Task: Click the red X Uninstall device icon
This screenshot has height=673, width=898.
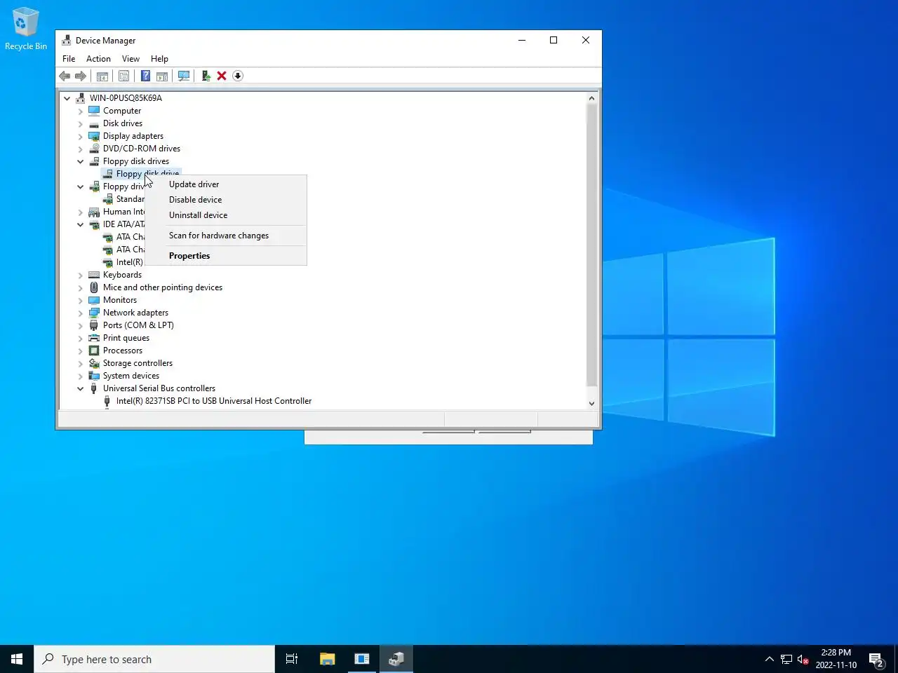Action: (222, 76)
